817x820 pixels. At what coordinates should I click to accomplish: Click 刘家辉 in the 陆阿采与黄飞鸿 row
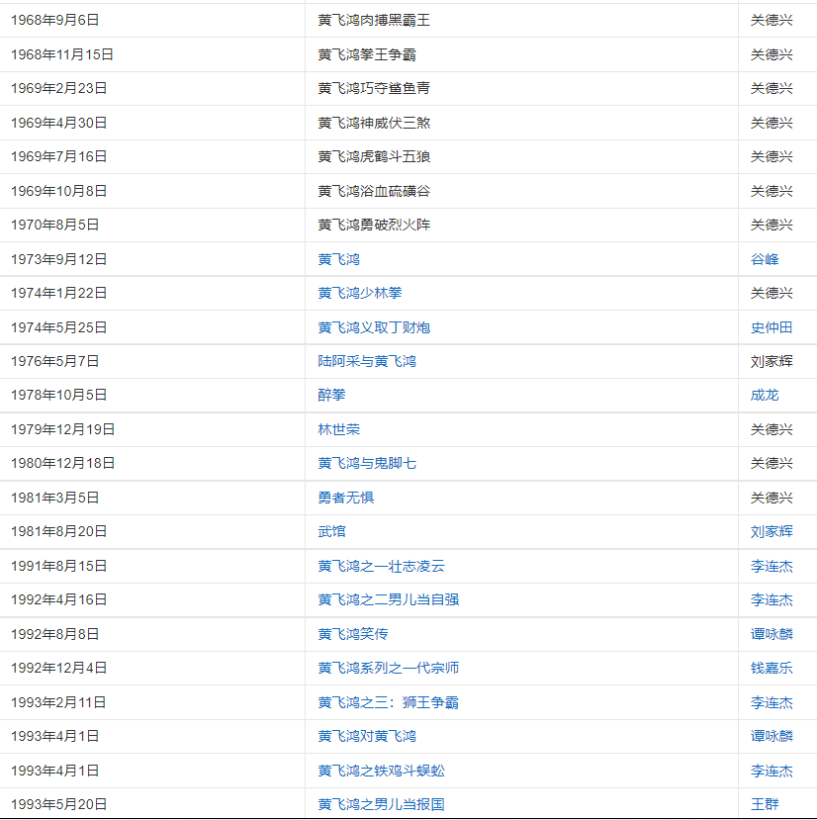tap(772, 361)
